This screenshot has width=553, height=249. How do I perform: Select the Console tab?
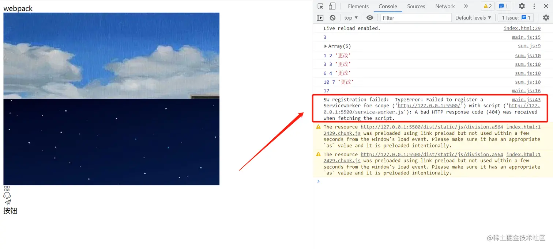coord(388,6)
